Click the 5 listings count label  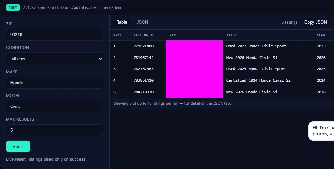(x=289, y=22)
